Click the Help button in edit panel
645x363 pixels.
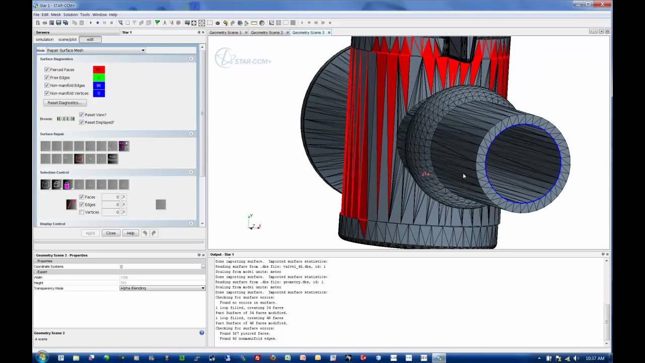coord(131,233)
